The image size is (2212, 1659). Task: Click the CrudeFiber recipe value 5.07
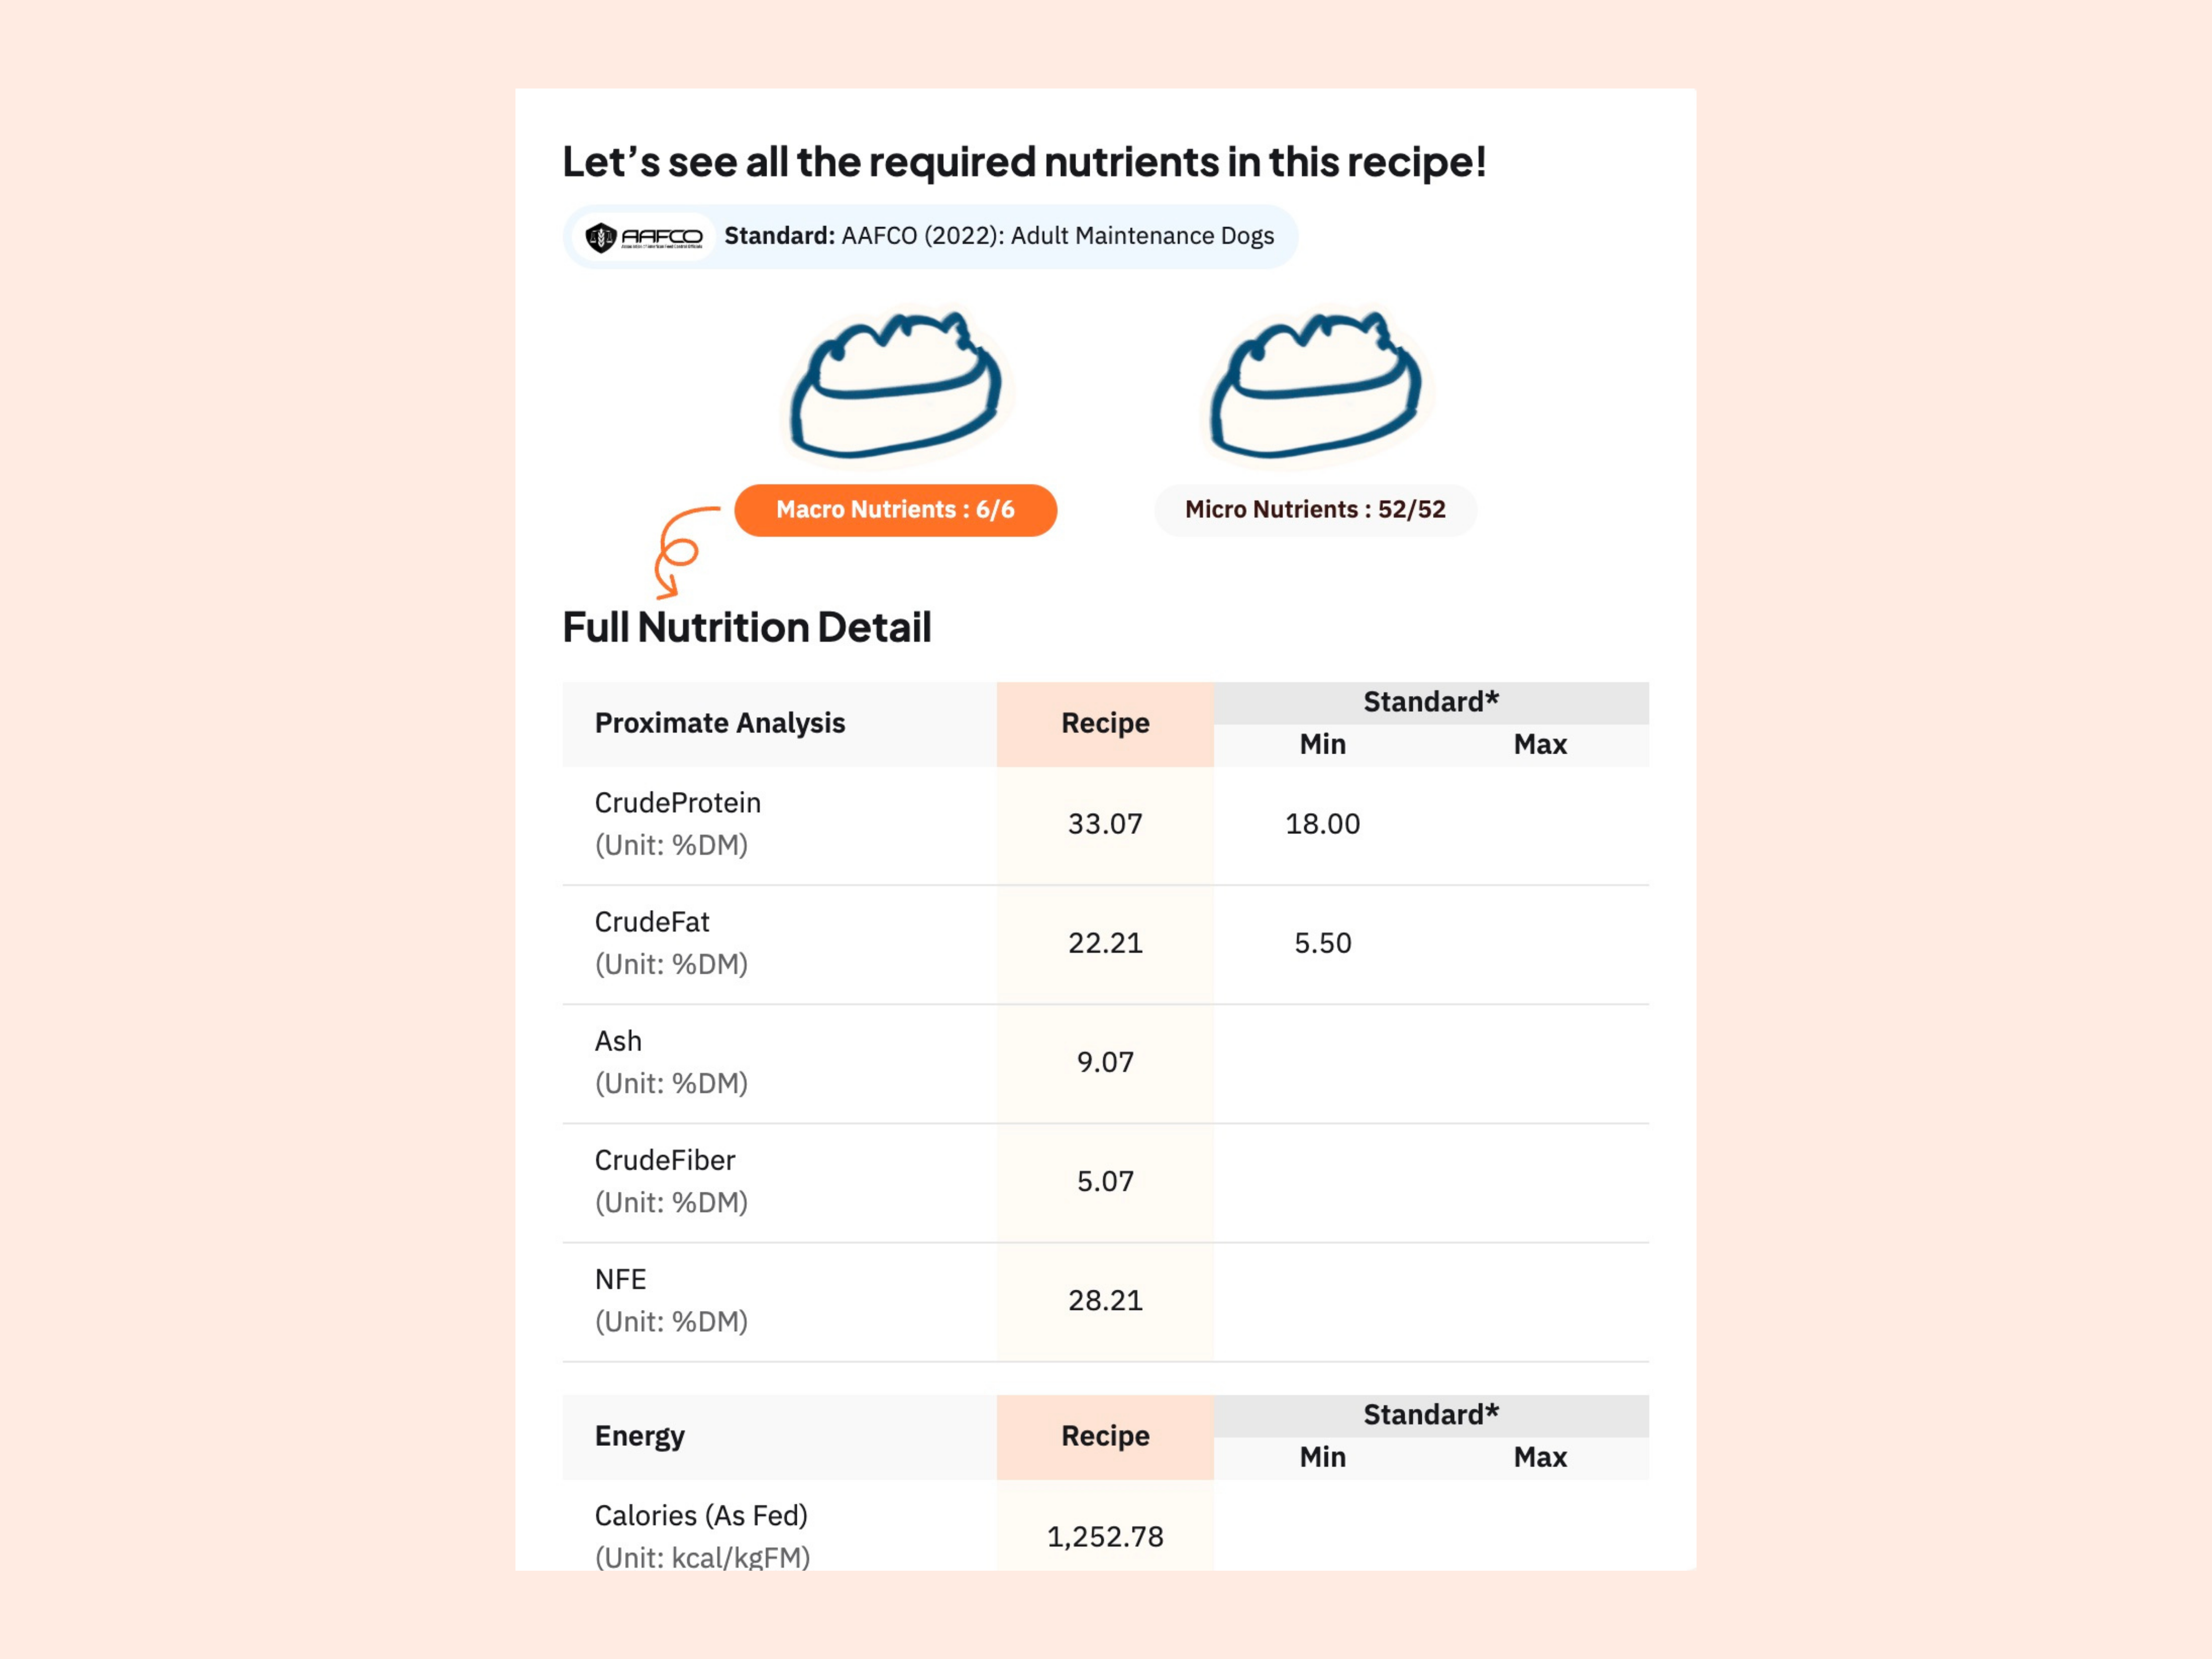coord(1105,1181)
